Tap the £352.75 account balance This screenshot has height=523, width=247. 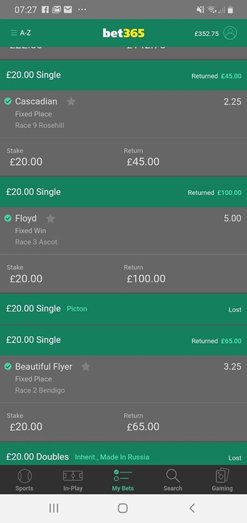click(x=206, y=34)
